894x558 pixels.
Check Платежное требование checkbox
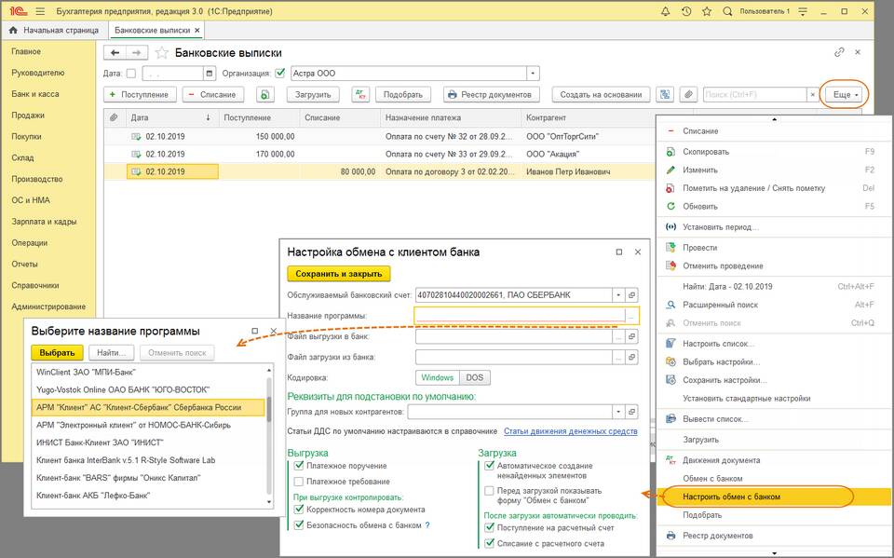click(x=299, y=482)
